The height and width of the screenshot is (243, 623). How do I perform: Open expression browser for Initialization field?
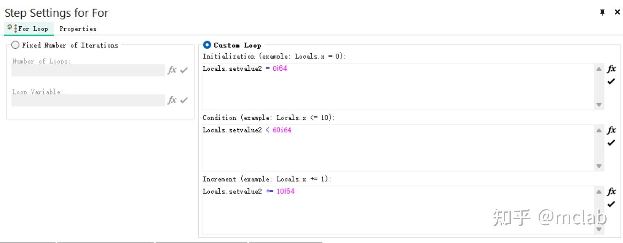611,69
